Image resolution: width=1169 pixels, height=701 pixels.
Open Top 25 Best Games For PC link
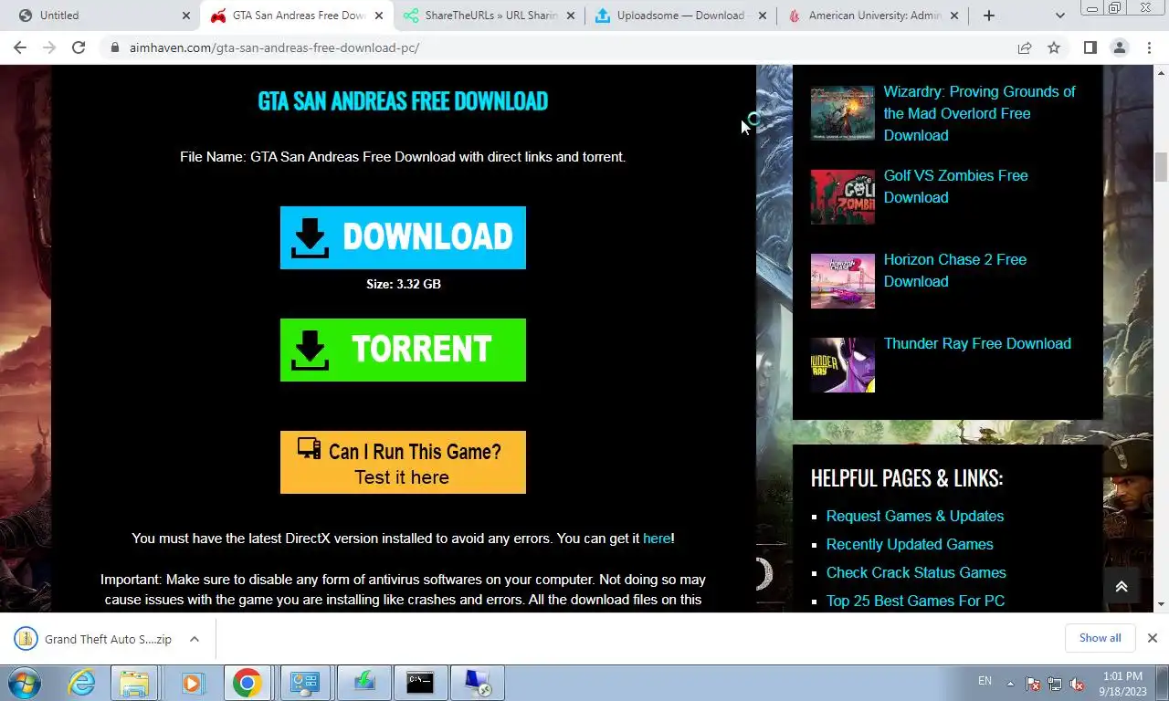coord(915,601)
